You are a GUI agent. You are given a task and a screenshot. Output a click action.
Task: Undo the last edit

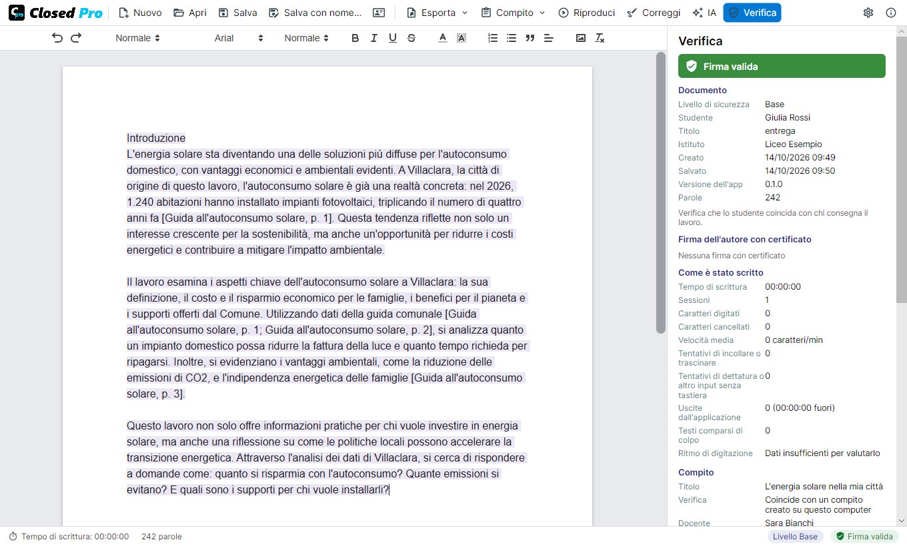tap(57, 38)
